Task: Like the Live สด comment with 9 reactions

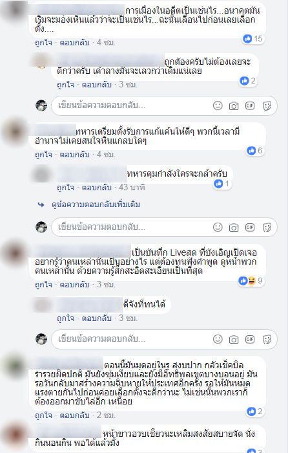Action: [43, 285]
